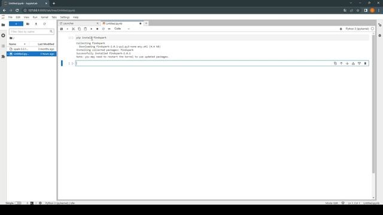Insert a cell below the active cell
383x215 pixels.
[x=359, y=63]
